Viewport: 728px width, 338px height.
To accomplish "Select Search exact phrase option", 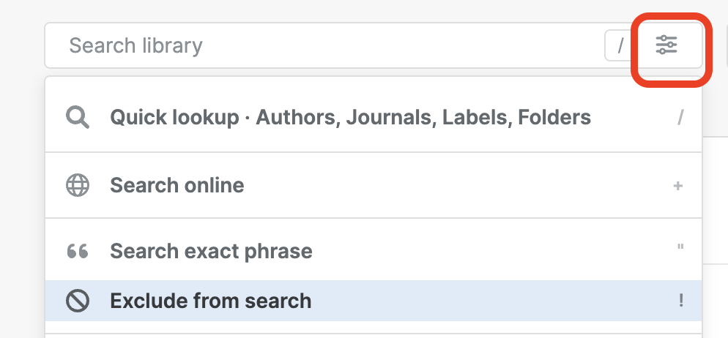I will point(211,252).
